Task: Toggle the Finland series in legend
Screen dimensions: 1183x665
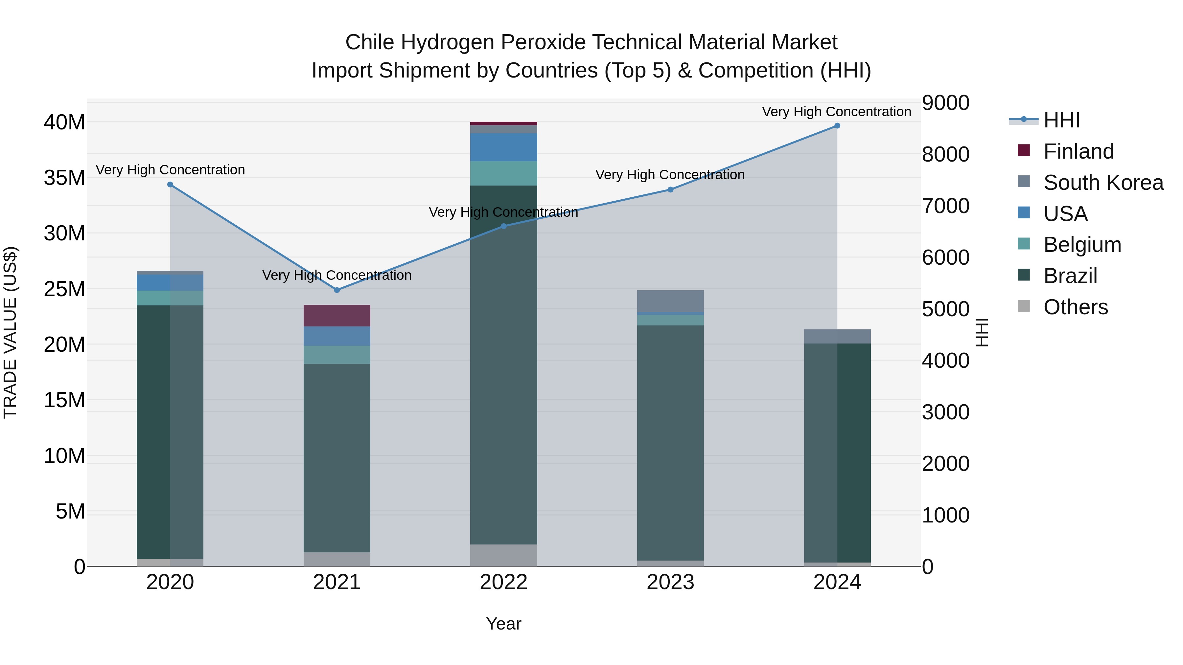Action: coord(1065,151)
